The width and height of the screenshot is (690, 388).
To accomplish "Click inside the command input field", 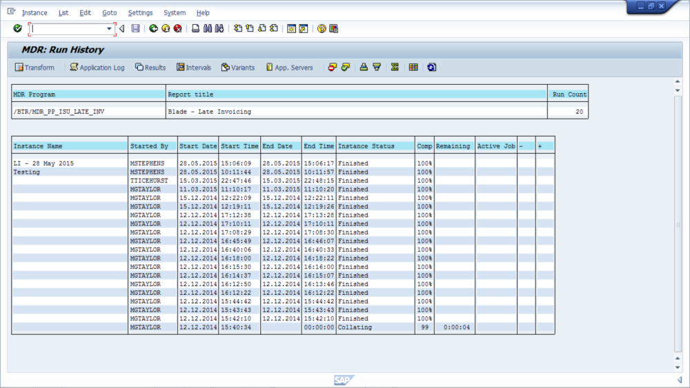I will (x=69, y=29).
